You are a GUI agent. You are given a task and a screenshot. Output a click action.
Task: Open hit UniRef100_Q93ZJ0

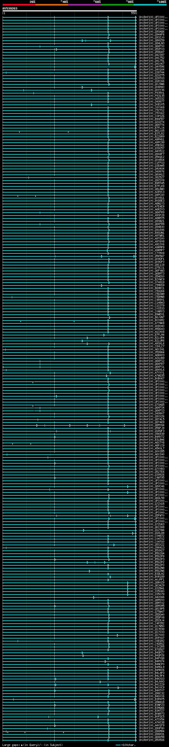(151, 38)
